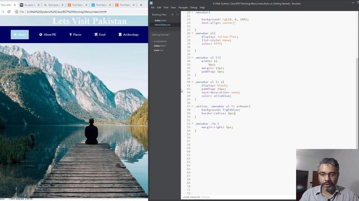Reload the page in the browser
Screen dimensions: 359x201
[x=9, y=12]
